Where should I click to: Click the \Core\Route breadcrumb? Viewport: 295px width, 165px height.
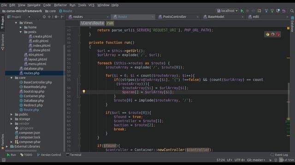(92, 23)
